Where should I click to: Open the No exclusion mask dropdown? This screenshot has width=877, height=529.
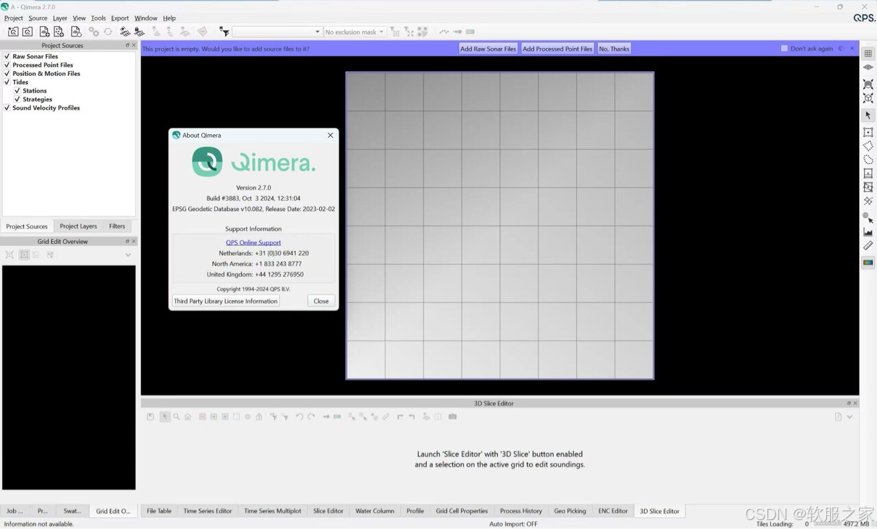click(x=354, y=32)
